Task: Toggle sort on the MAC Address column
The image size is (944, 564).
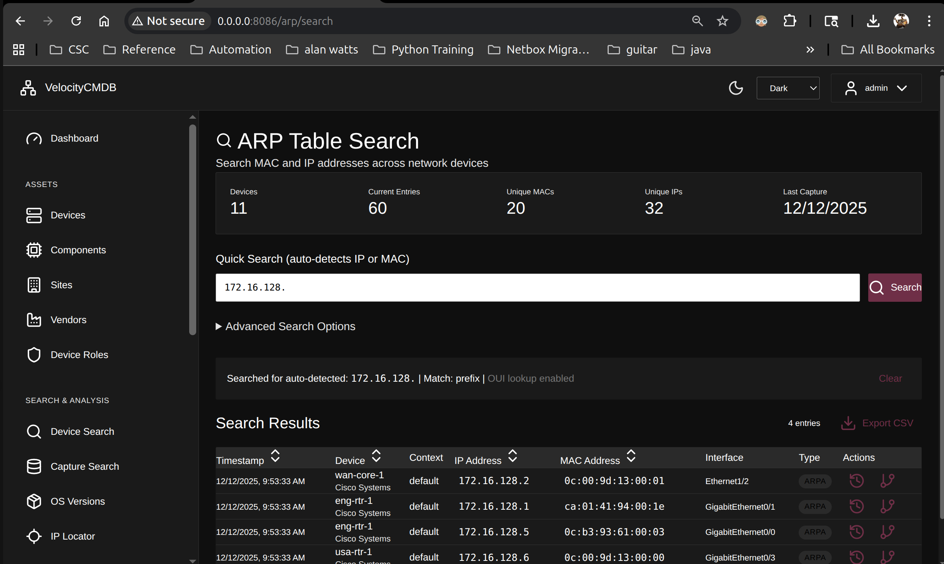Action: 631,456
